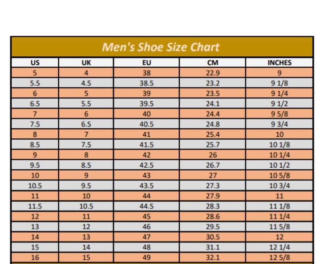
Task: Select the UK column header
Action: 86,63
